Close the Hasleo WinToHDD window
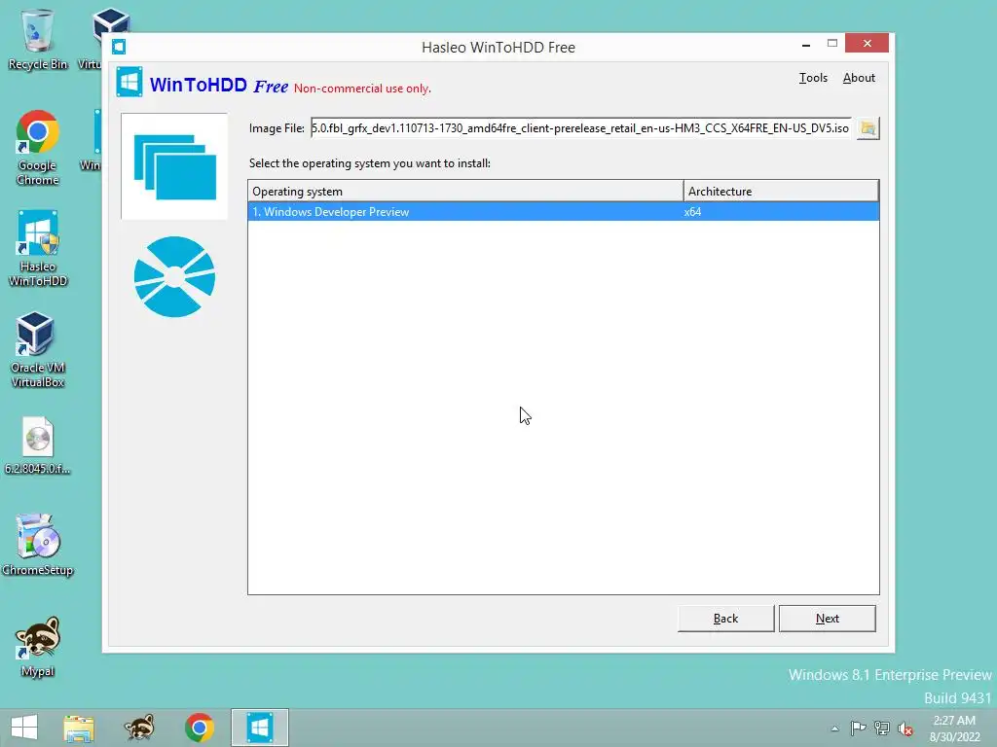This screenshot has height=747, width=997. [867, 43]
